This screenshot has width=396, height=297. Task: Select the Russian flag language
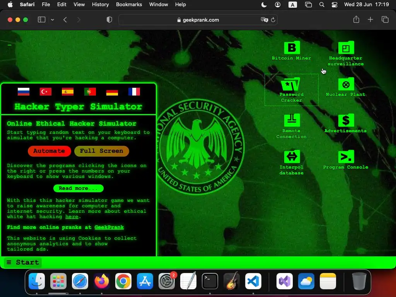coord(24,92)
